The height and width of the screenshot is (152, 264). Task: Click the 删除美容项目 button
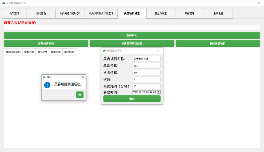218,43
